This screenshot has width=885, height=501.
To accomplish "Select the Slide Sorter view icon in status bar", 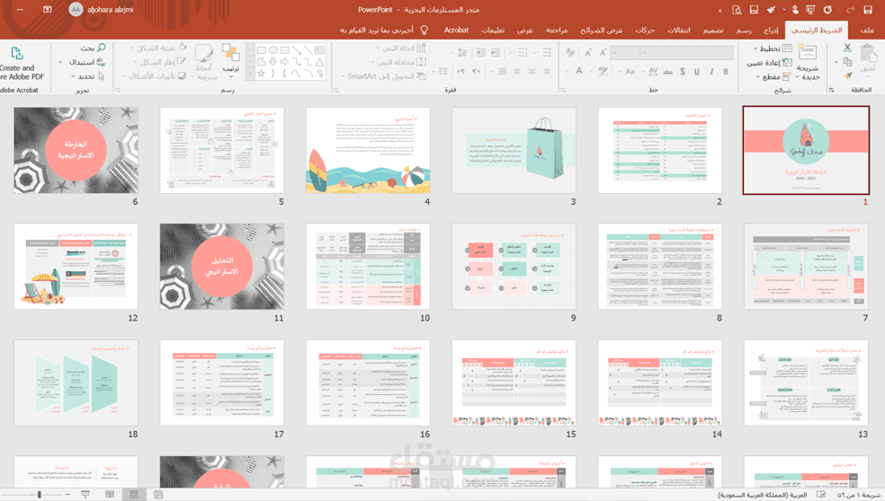I will (134, 494).
